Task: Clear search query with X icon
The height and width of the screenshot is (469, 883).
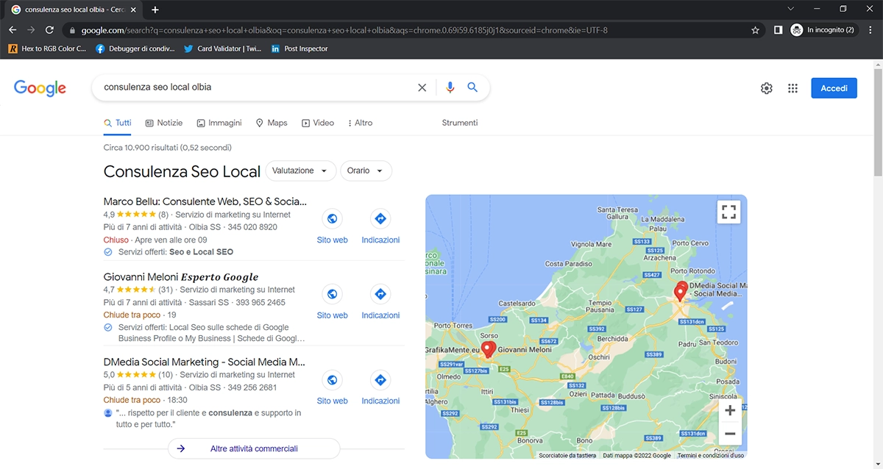Action: point(422,87)
